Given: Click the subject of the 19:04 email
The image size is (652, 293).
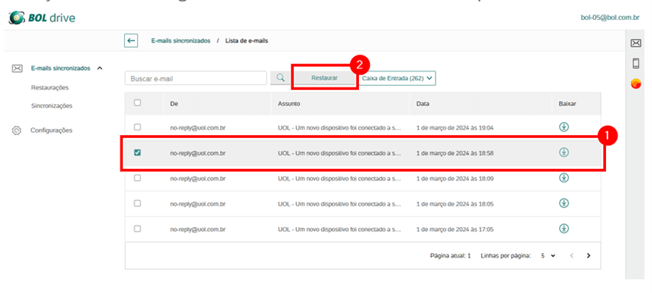Looking at the screenshot, I should pyautogui.click(x=339, y=127).
